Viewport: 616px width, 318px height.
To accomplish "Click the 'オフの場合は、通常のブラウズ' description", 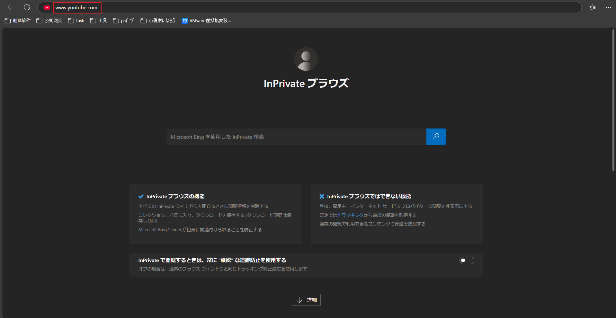I will 223,269.
